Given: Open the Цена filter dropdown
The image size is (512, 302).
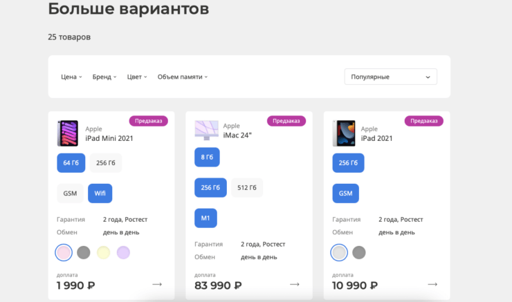Looking at the screenshot, I should (x=71, y=77).
